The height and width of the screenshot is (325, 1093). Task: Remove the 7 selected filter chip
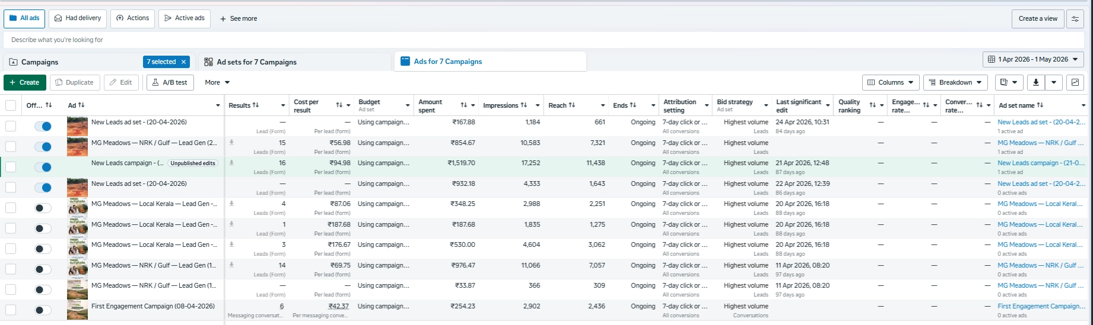pyautogui.click(x=184, y=62)
